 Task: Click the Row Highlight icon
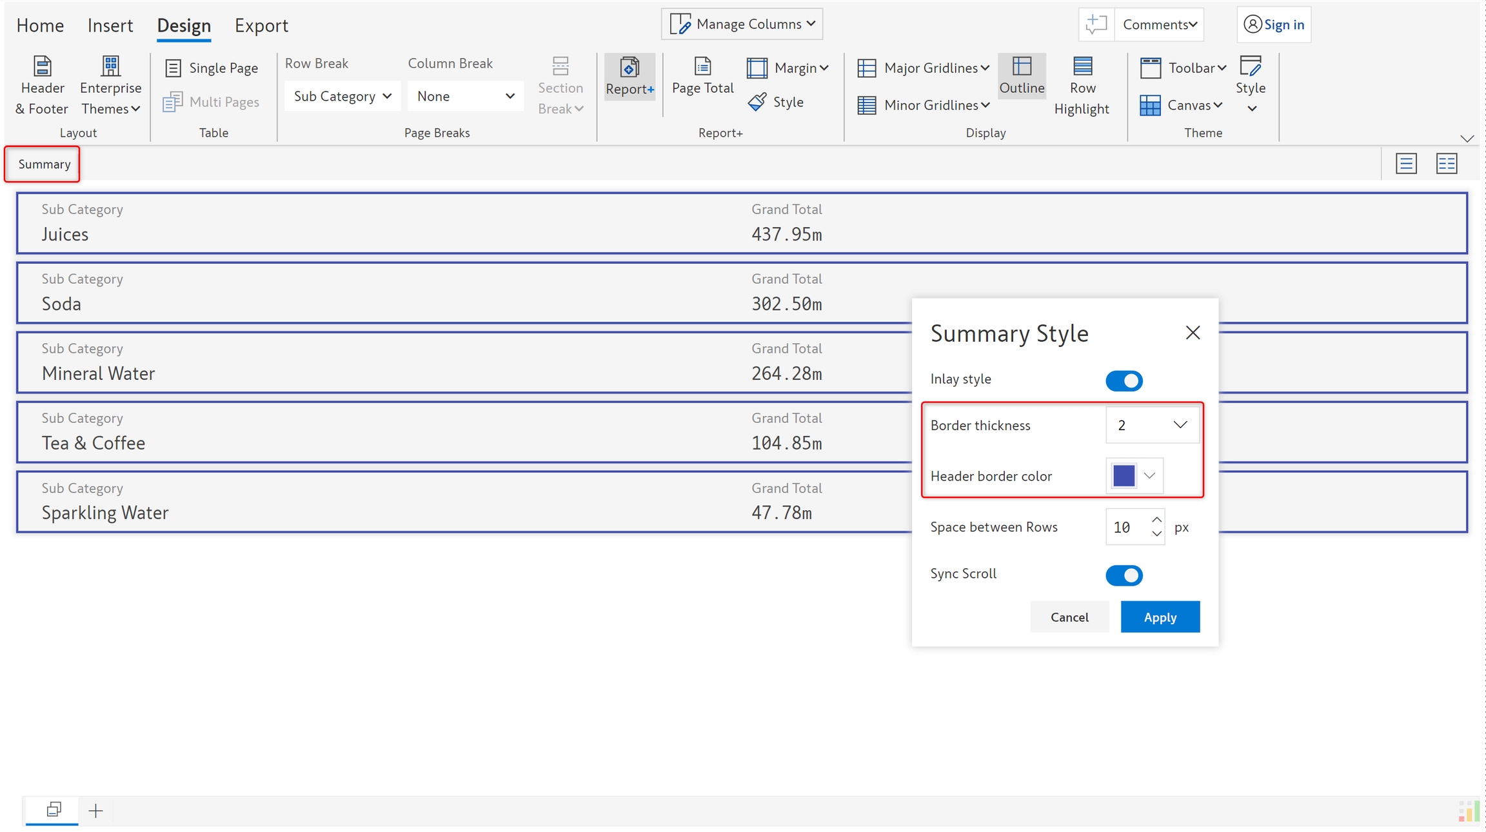tap(1082, 67)
